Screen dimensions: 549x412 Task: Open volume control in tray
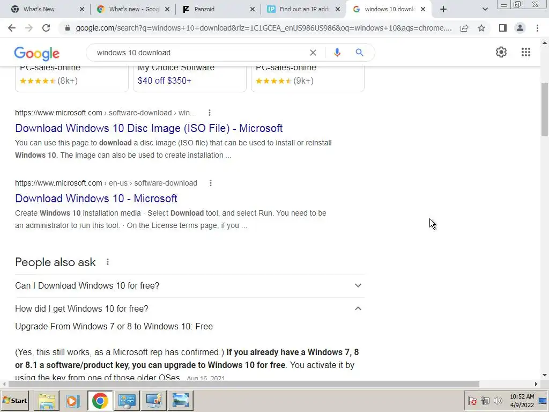tap(498, 401)
